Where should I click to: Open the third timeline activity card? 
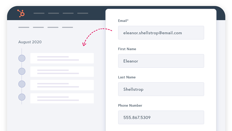[x=62, y=85]
